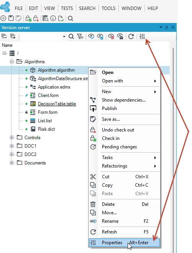
Task: Choose Cut in the context menu
Action: point(124,177)
